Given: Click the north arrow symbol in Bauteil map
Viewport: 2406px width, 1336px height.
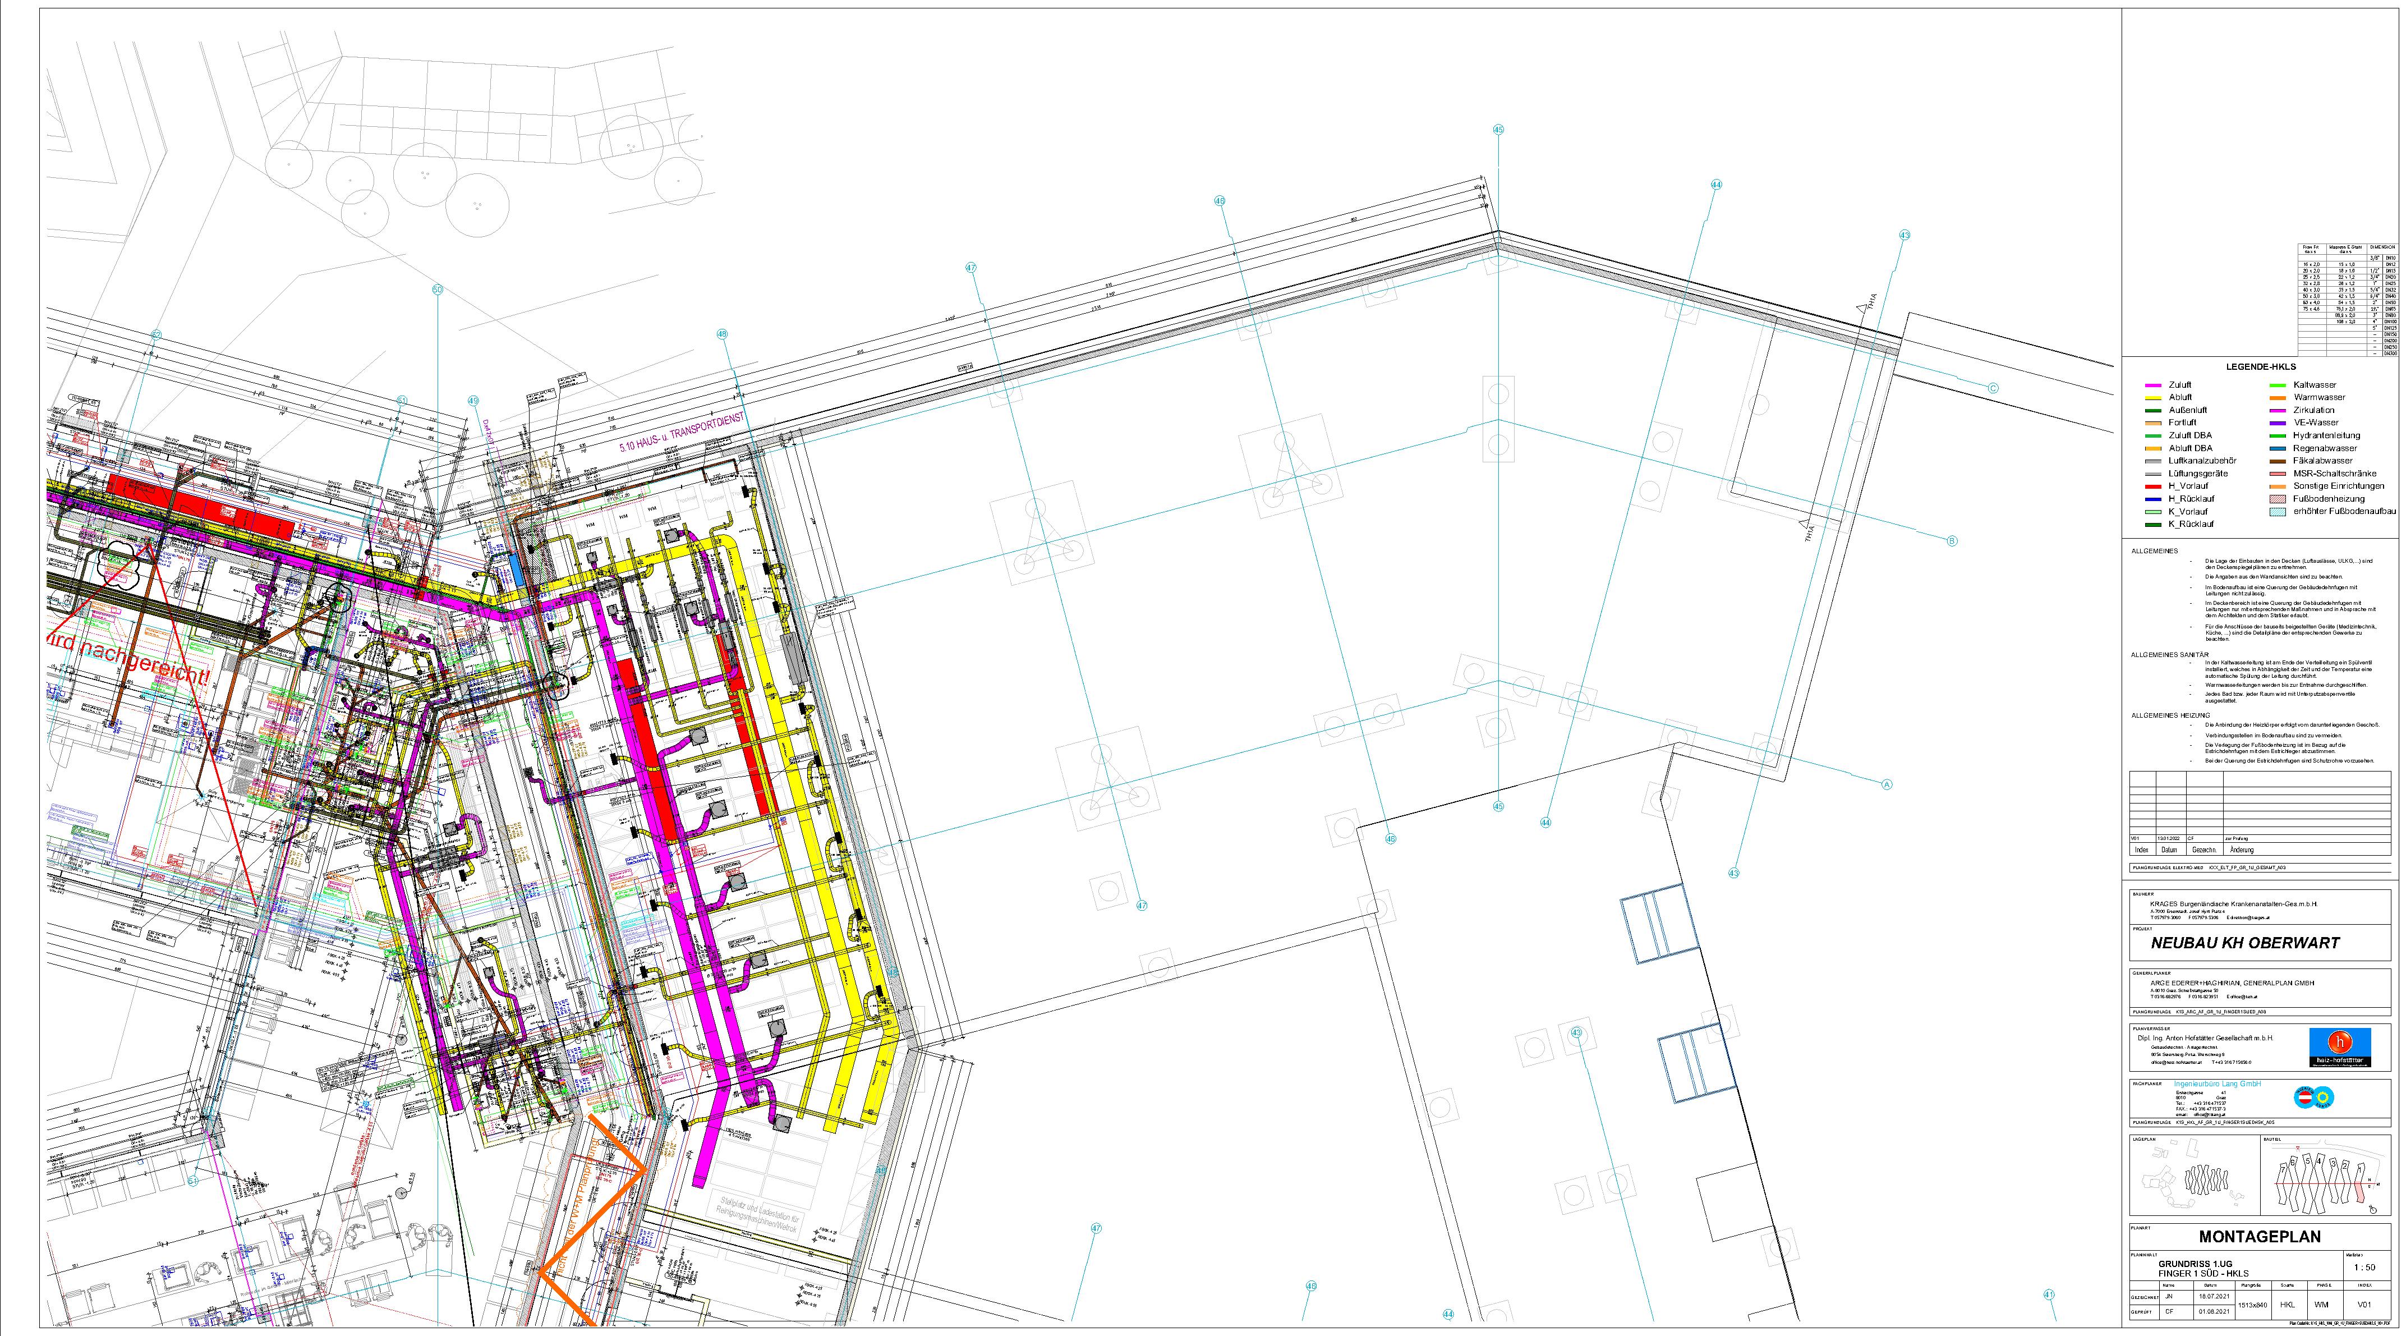Looking at the screenshot, I should [x=2372, y=1209].
